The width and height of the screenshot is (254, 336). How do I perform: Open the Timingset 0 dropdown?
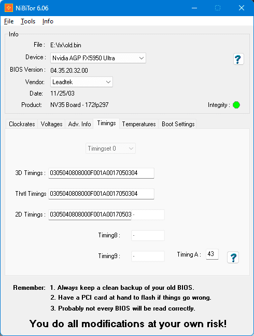click(110, 149)
